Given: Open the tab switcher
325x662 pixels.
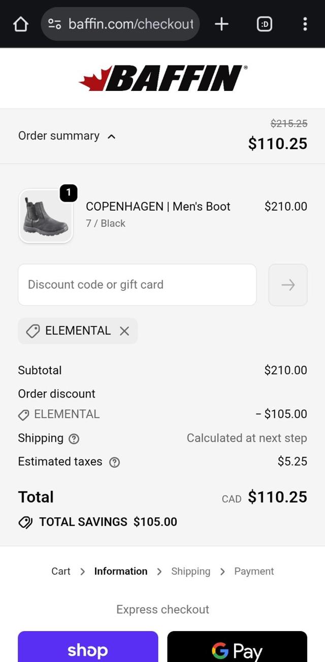Looking at the screenshot, I should pyautogui.click(x=264, y=24).
